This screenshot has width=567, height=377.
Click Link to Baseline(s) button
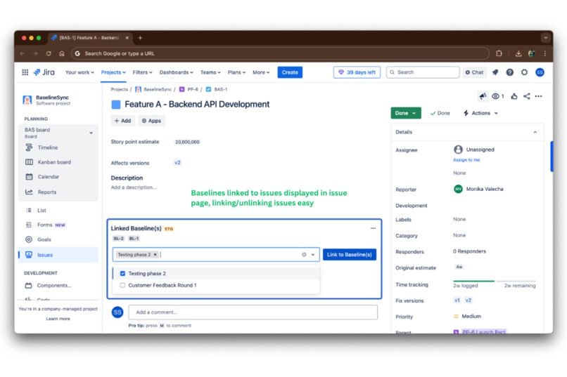[x=350, y=254]
